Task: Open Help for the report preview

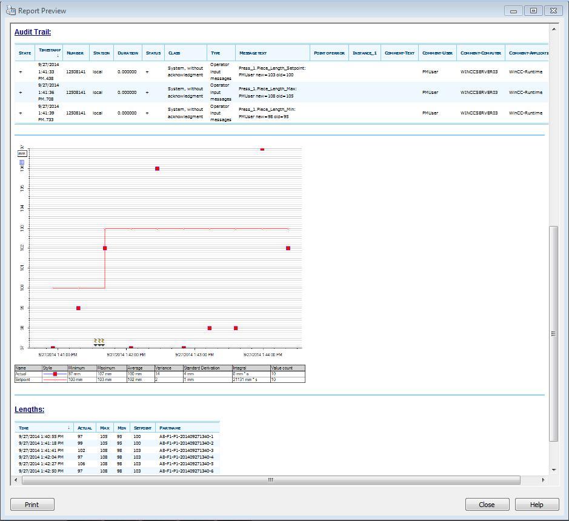Action: [x=537, y=505]
